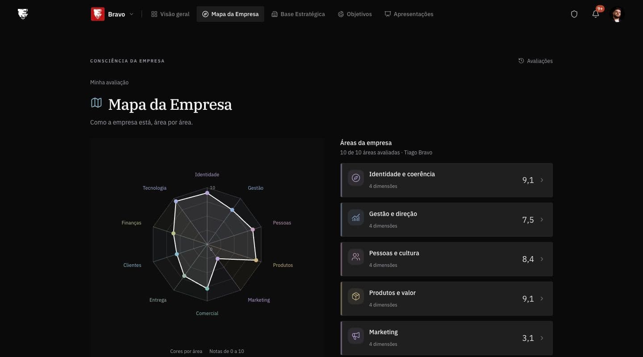Click the map icon beside Mapa da Empresa title
The width and height of the screenshot is (643, 357).
pyautogui.click(x=96, y=103)
